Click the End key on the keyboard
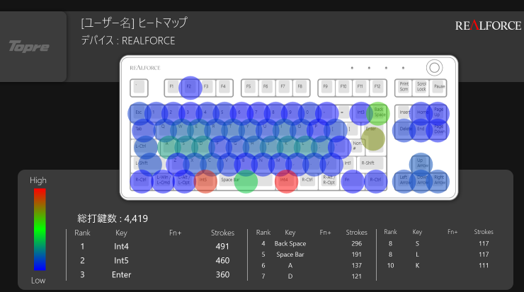Screen dimensions: 524x292 [421, 130]
